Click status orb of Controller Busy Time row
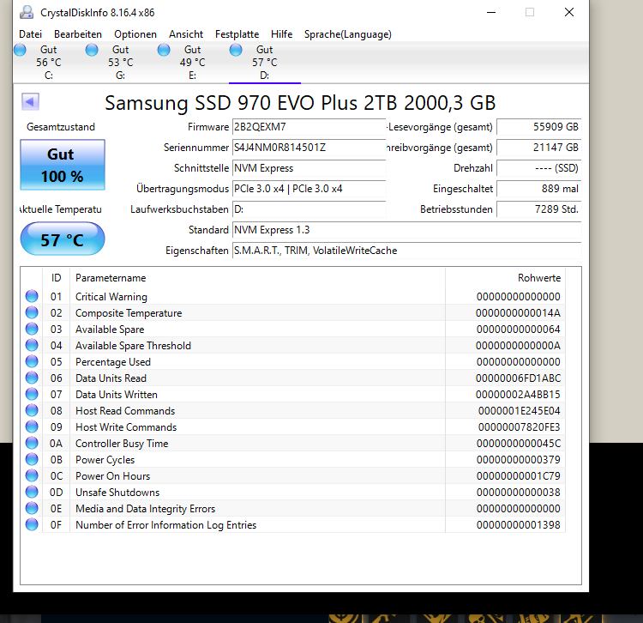 [32, 444]
